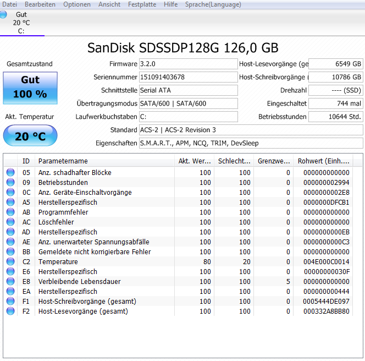Click raw value 0000000DFCB1

coord(327,203)
